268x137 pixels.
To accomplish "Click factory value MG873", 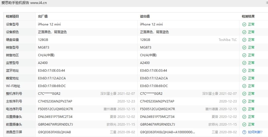I will pyautogui.click(x=43, y=47).
